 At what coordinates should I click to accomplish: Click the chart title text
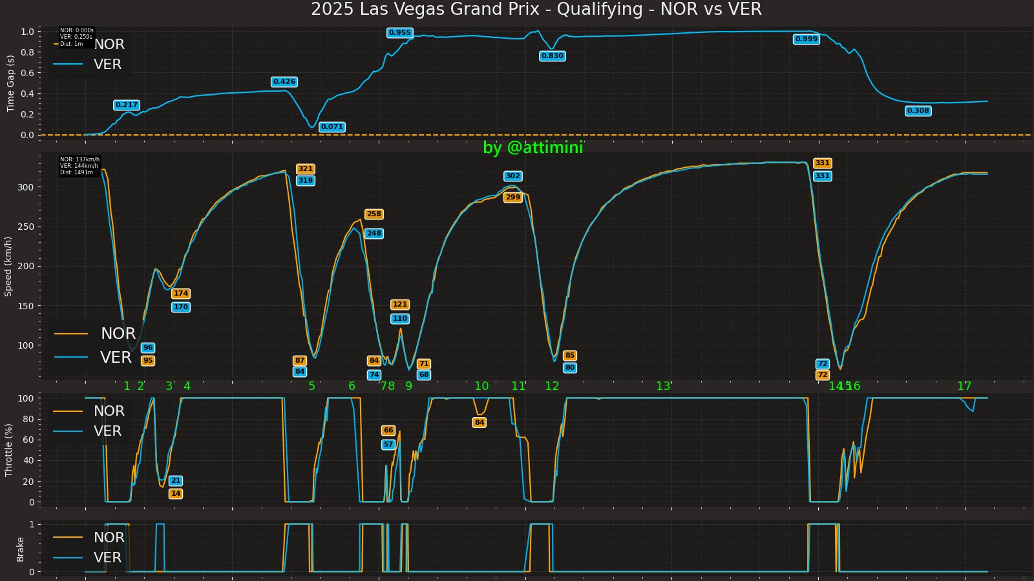536,10
